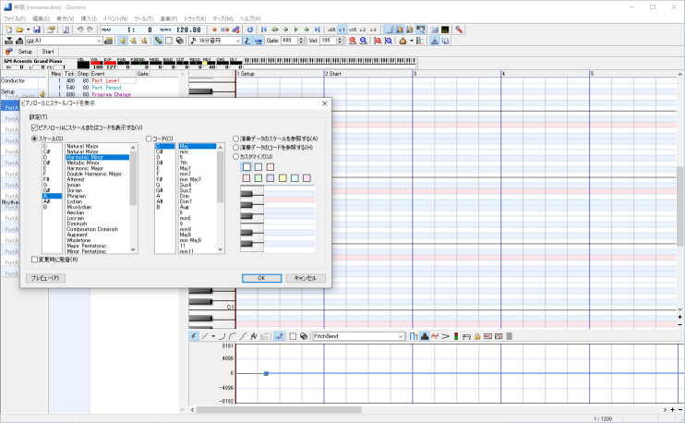The width and height of the screenshot is (685, 423).
Task: Click the New file icon
Action: click(8, 30)
